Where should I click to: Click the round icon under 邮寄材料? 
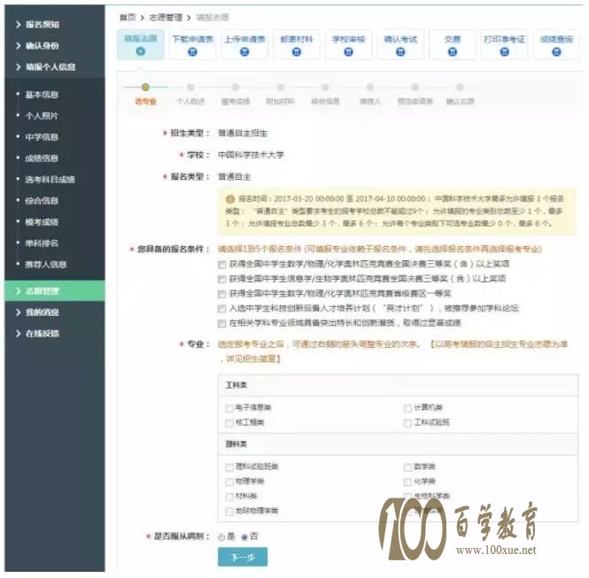[297, 52]
